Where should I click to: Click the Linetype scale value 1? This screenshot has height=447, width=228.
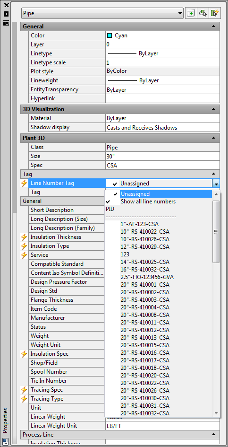pyautogui.click(x=162, y=63)
